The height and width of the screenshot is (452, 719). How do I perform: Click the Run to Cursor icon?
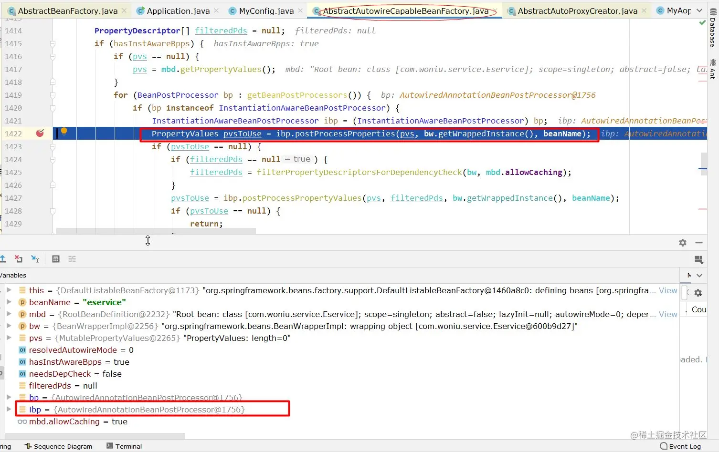coord(35,259)
